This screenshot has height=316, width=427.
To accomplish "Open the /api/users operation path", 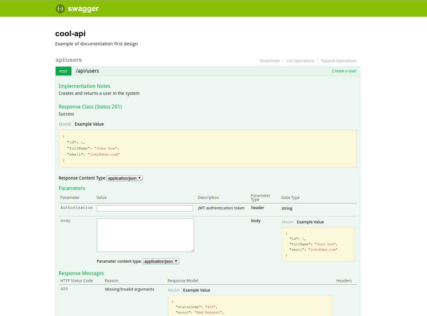I will 88,71.
